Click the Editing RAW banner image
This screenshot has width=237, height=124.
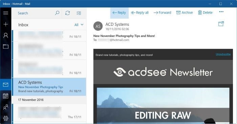pos(163,106)
